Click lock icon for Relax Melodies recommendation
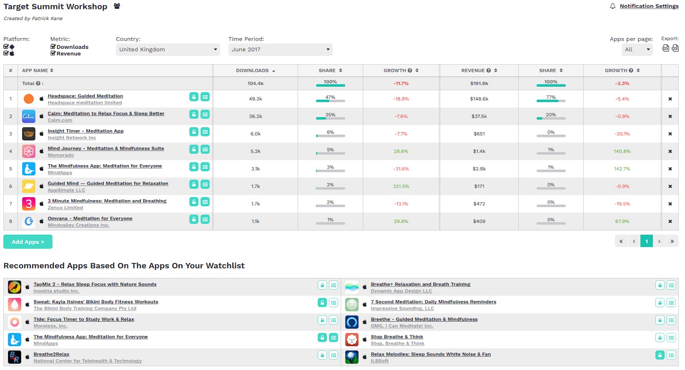The height and width of the screenshot is (370, 685). [660, 355]
